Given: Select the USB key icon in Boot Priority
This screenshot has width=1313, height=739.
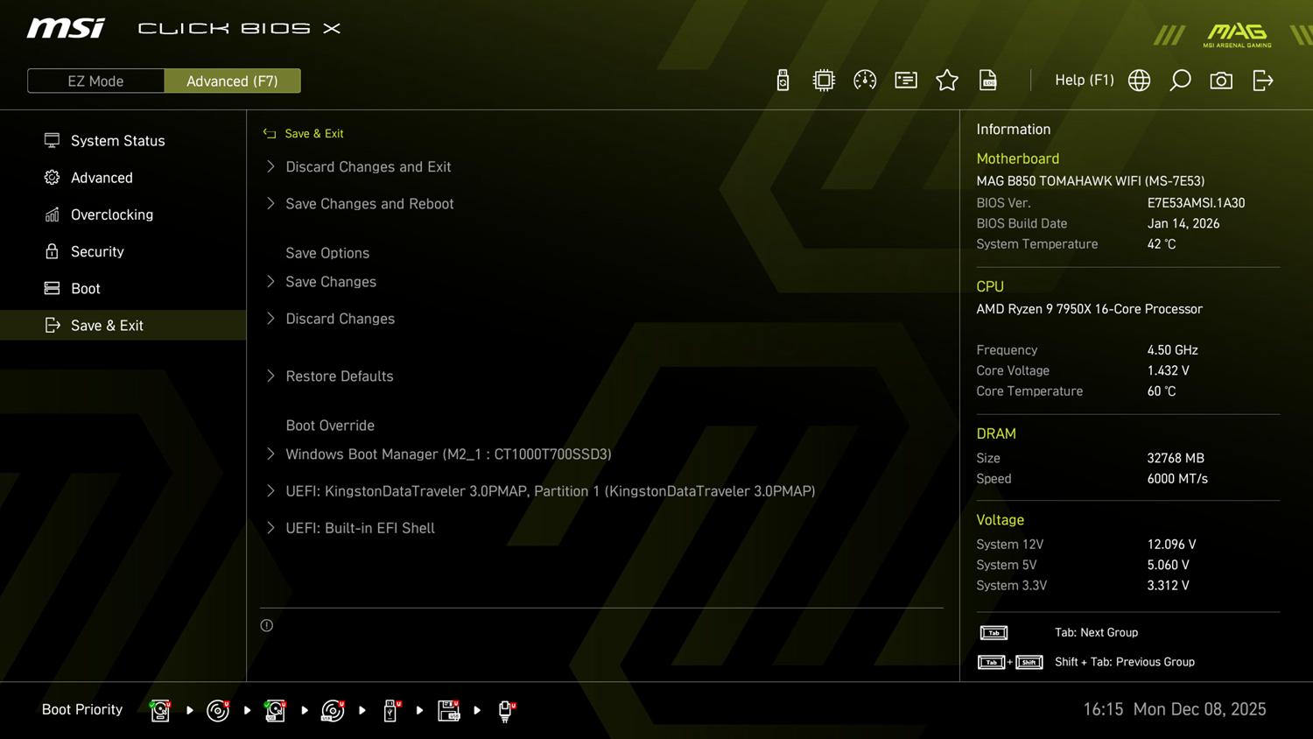Looking at the screenshot, I should coord(391,710).
